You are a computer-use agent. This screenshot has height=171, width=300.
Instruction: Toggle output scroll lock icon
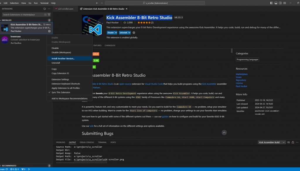(293, 142)
